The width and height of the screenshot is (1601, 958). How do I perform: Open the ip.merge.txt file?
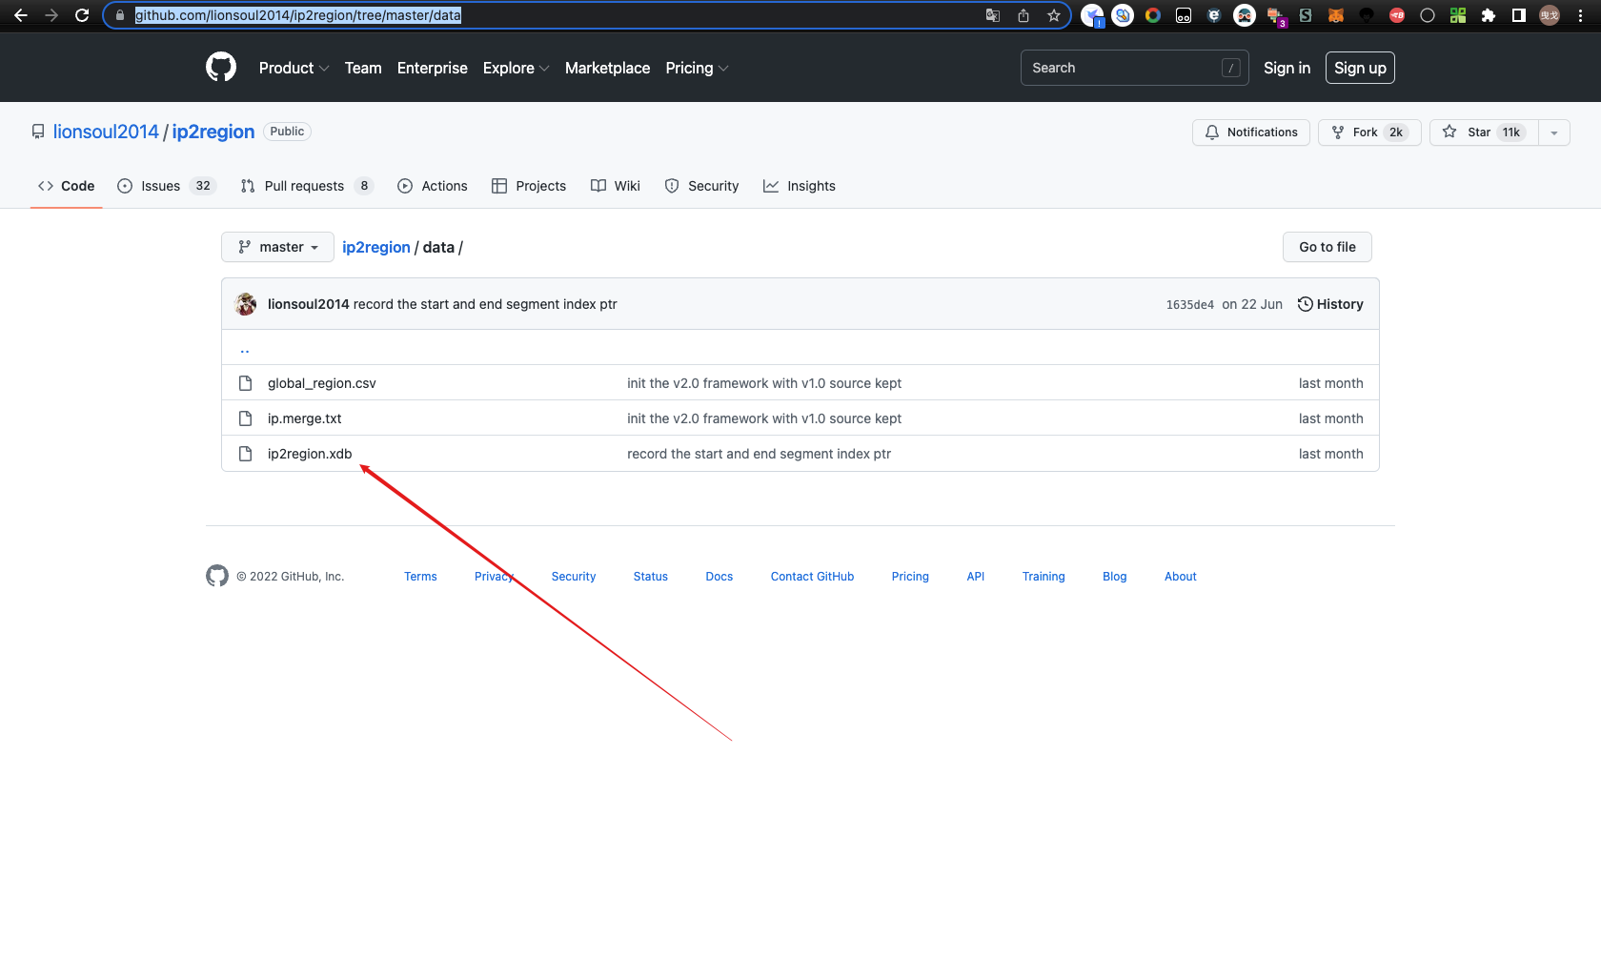(305, 418)
